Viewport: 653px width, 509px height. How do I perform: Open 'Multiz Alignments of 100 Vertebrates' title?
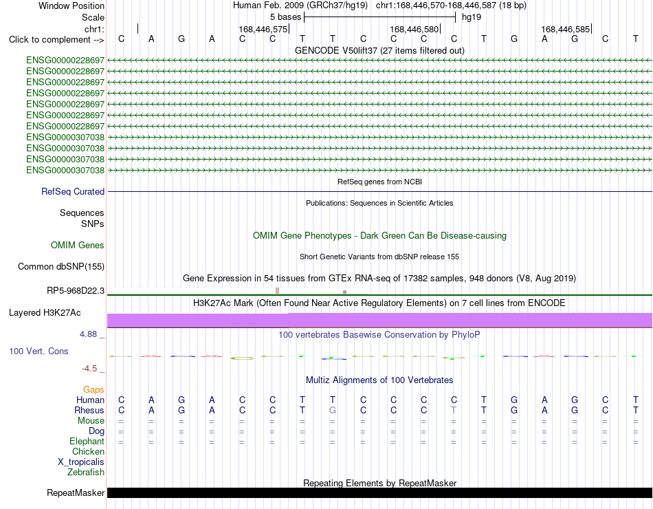click(x=379, y=380)
